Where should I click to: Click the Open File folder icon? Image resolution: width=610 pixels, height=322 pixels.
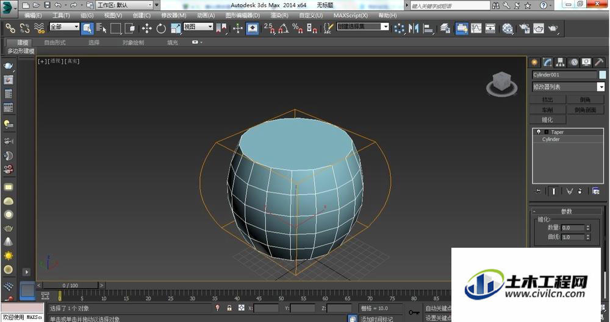coord(36,5)
